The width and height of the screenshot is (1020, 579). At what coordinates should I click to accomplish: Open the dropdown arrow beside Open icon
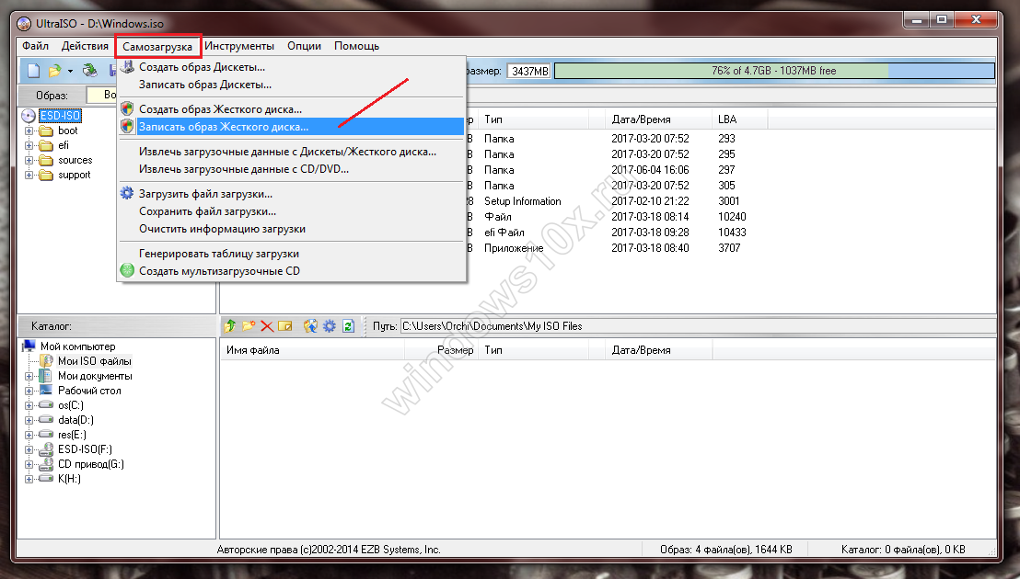70,71
